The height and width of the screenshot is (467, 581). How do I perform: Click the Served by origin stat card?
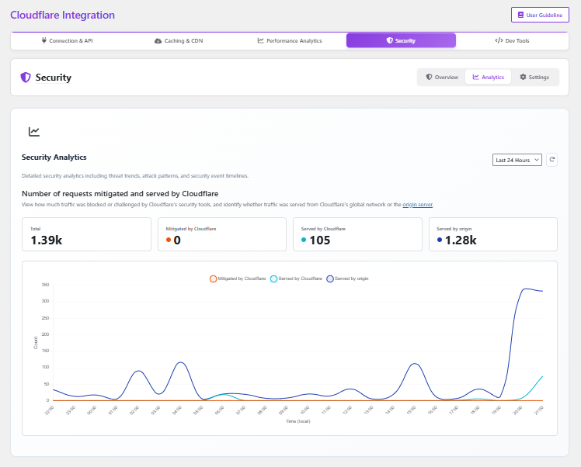tap(493, 234)
